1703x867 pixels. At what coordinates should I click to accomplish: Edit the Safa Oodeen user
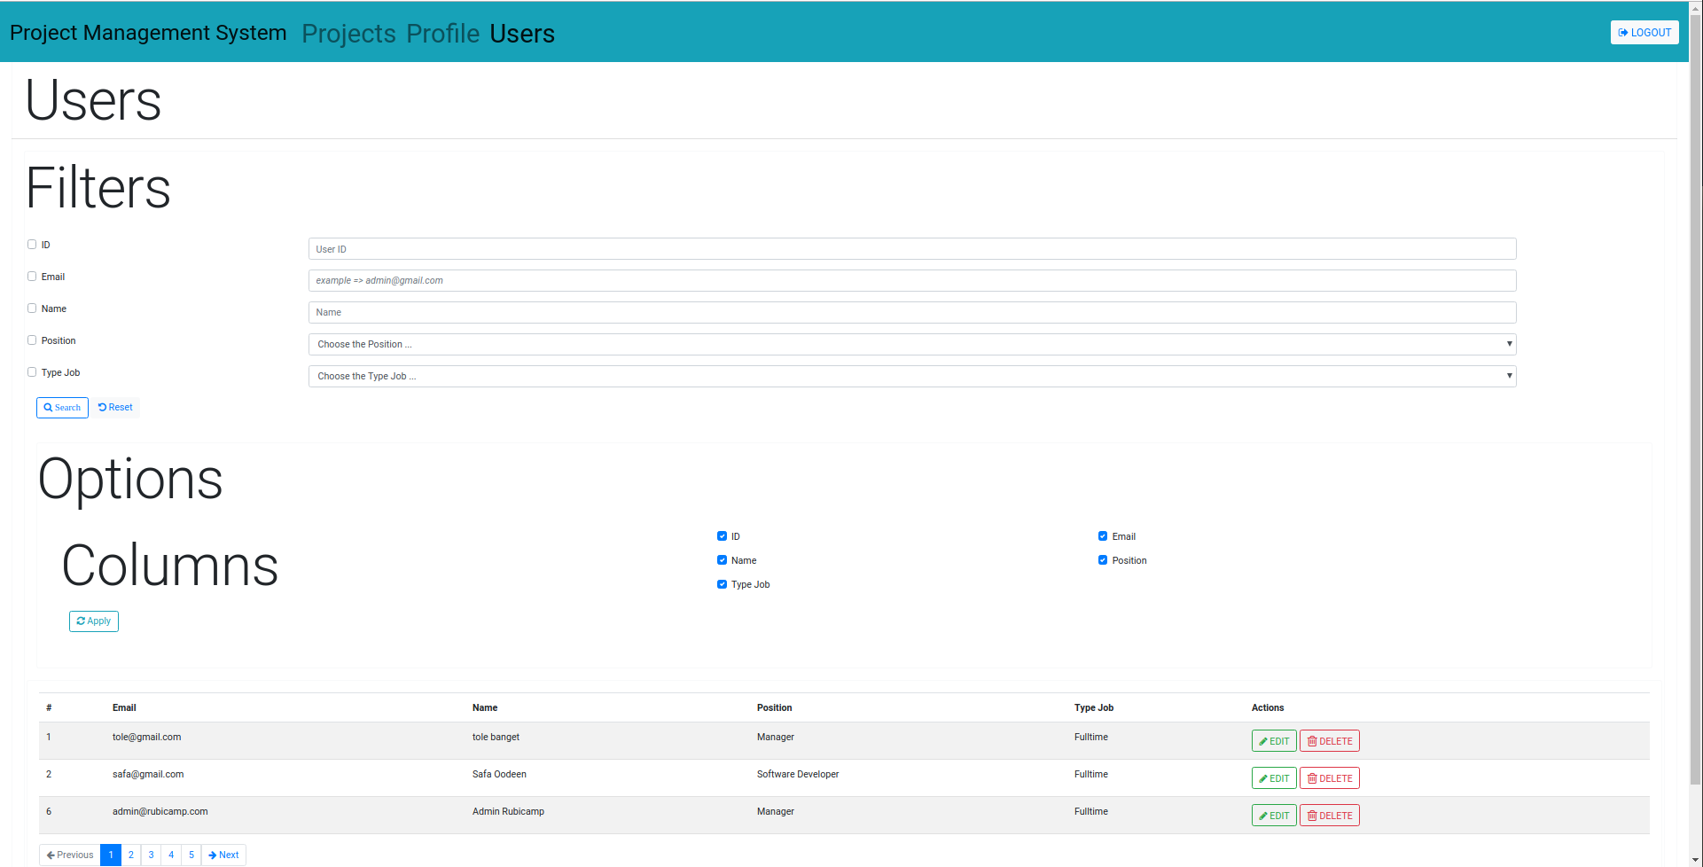[x=1273, y=778]
